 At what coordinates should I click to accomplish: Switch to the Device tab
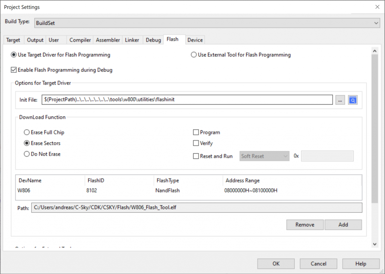pos(195,40)
